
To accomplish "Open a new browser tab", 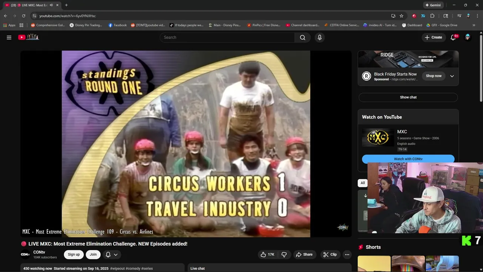I will tap(66, 5).
